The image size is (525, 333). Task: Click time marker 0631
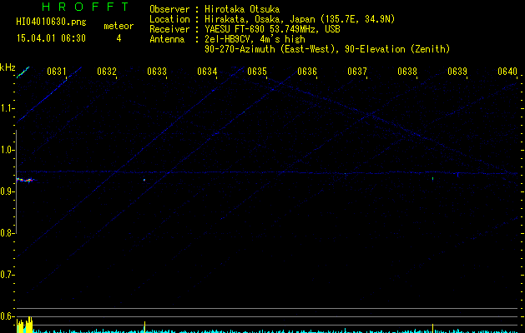56,72
